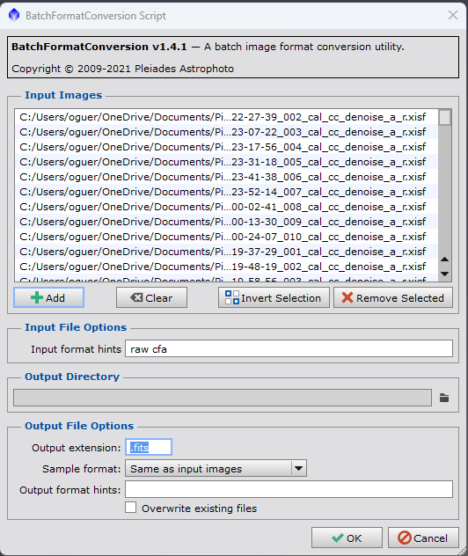
Task: Invert Selection of input images
Action: click(274, 297)
